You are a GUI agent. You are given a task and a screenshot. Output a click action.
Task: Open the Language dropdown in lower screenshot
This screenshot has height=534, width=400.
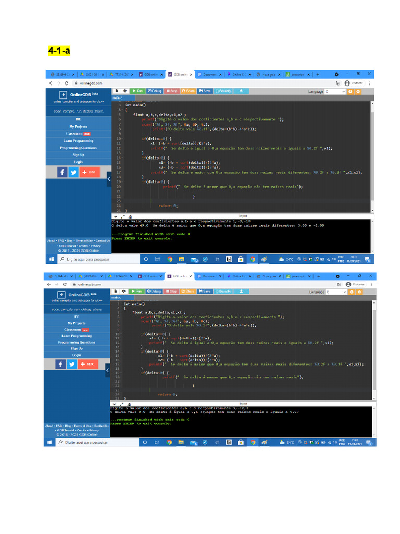tap(334, 292)
